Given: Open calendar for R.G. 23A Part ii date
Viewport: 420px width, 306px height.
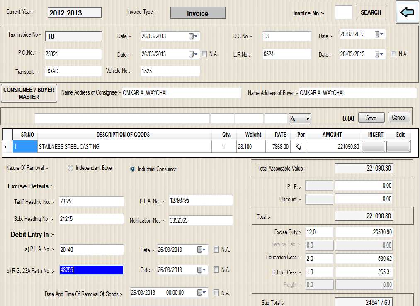Looking at the screenshot, I should (x=199, y=270).
